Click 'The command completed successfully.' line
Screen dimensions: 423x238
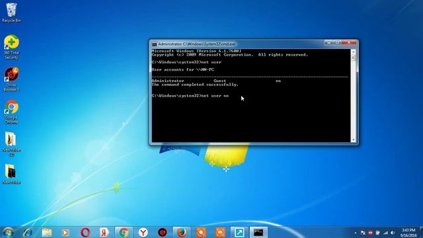[x=195, y=85]
